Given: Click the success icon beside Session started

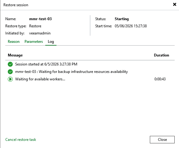Looking at the screenshot, I should (x=10, y=64).
